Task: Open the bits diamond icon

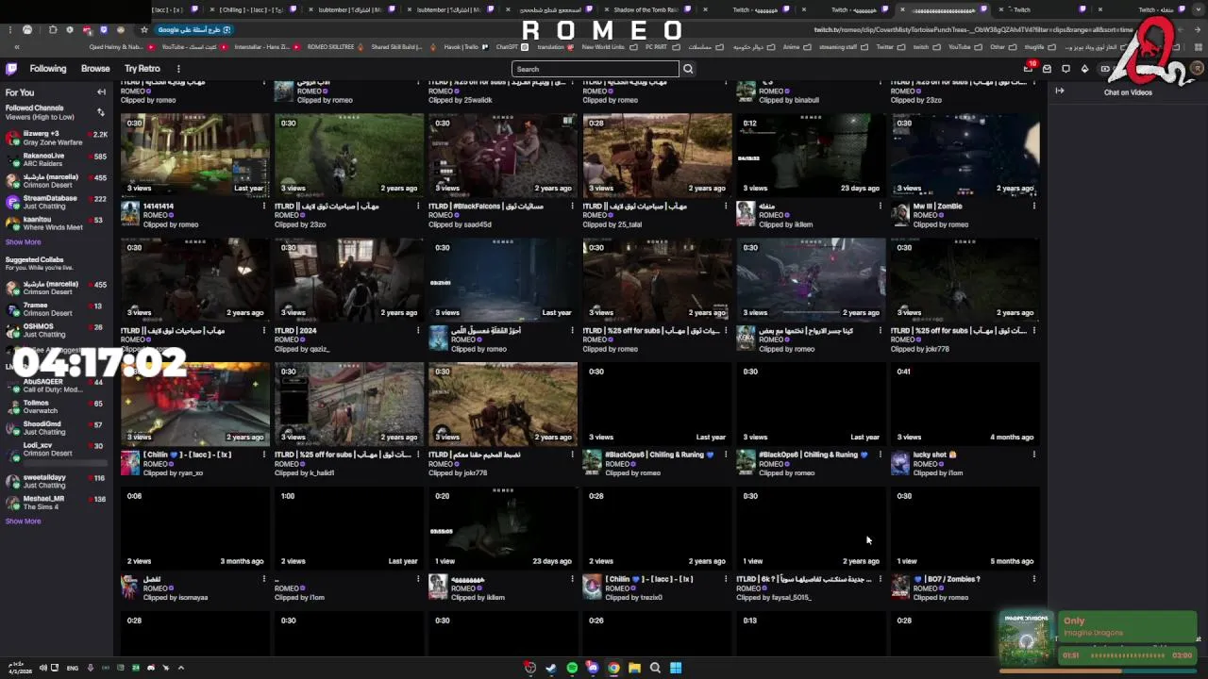Action: coord(1084,69)
